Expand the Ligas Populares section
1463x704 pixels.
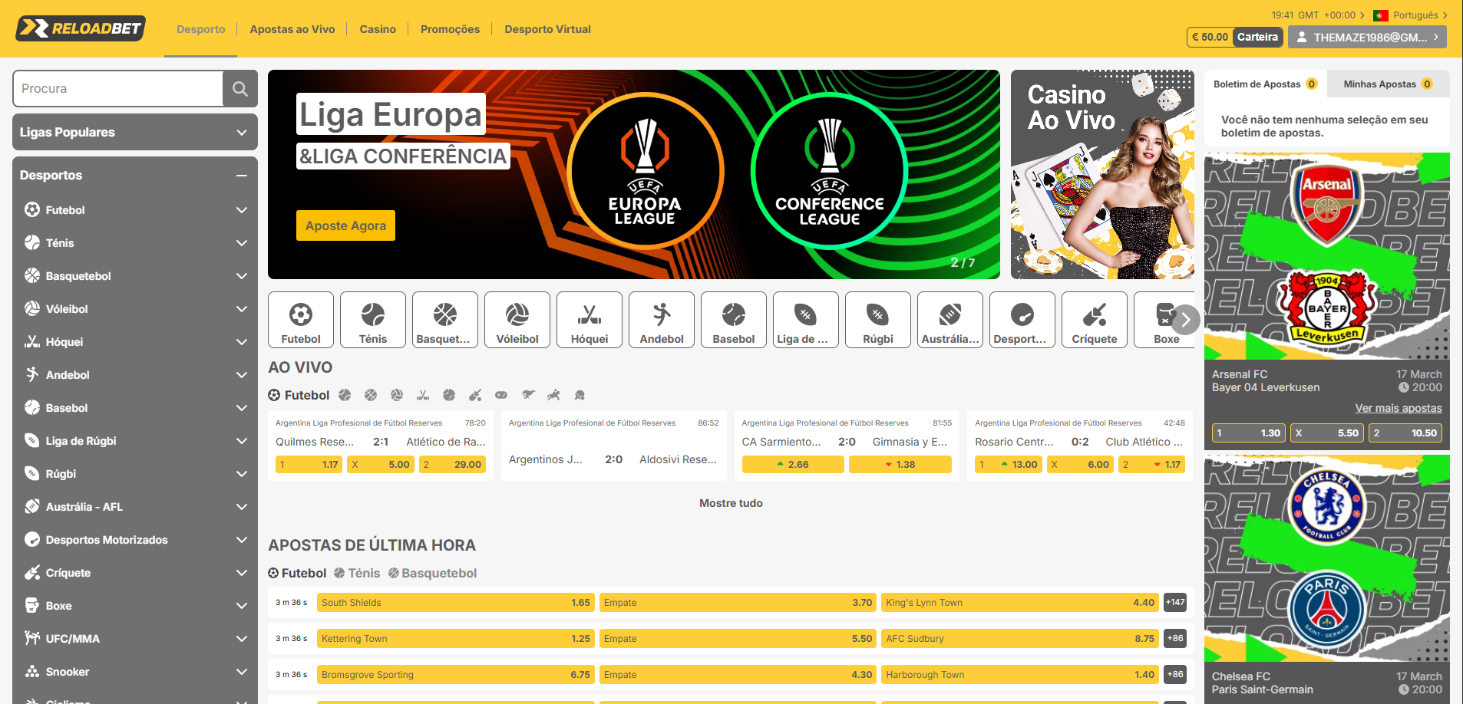point(135,132)
